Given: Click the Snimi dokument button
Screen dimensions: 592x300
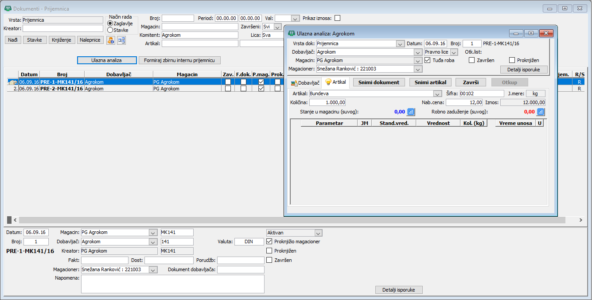Looking at the screenshot, I should point(379,82).
